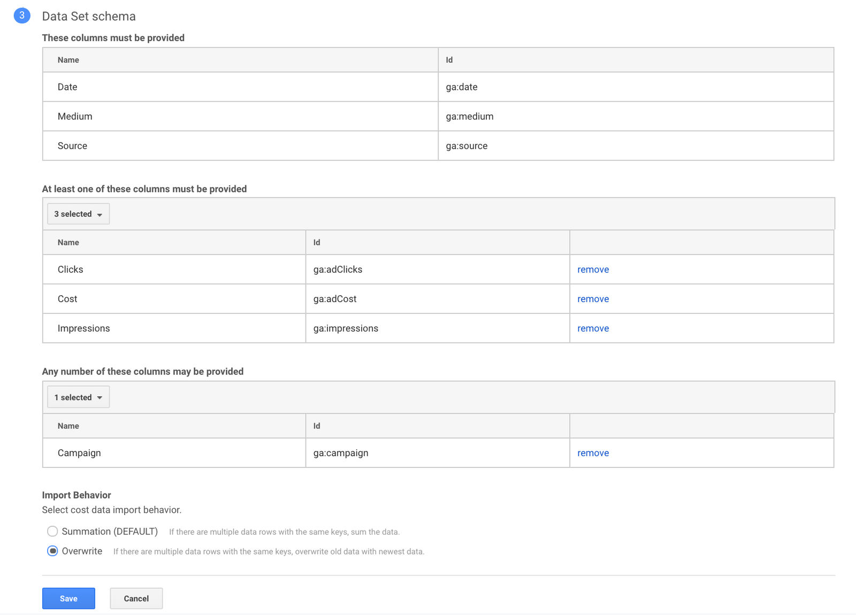Click the Save button

(68, 598)
